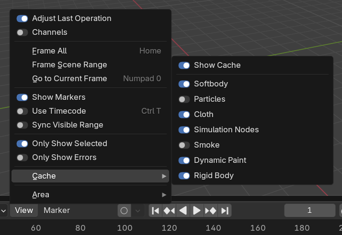Play the animation forward
This screenshot has width=342, height=235.
(197, 211)
